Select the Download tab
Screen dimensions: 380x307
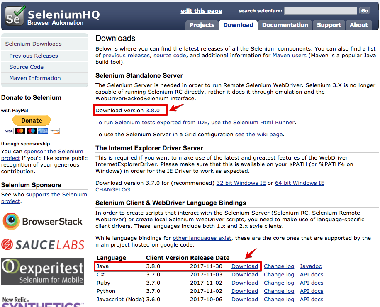[238, 25]
